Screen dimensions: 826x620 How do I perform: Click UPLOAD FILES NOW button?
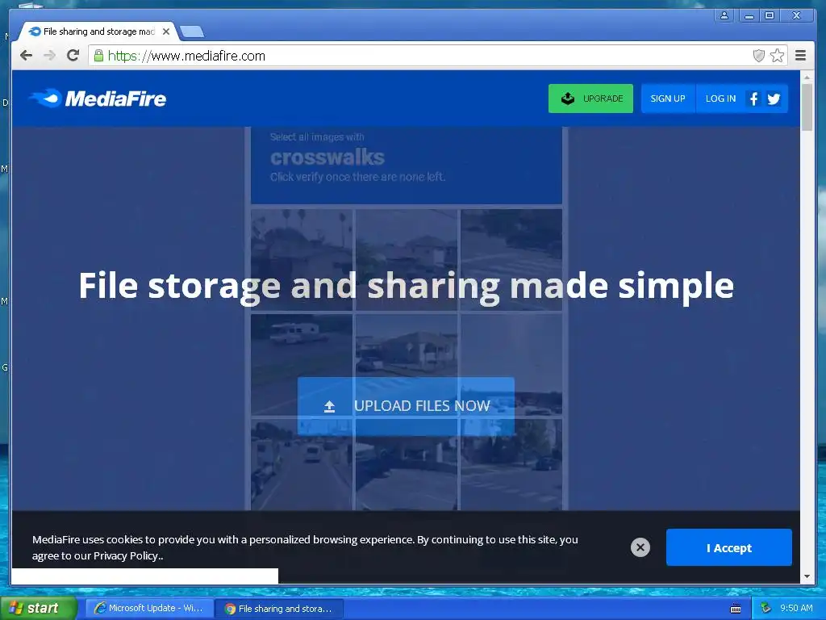coord(406,406)
